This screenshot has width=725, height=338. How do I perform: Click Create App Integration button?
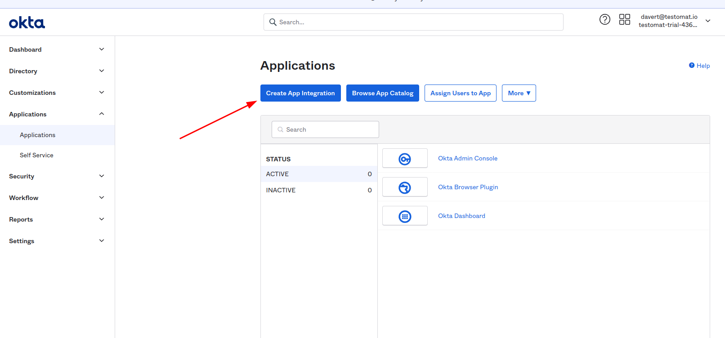300,93
